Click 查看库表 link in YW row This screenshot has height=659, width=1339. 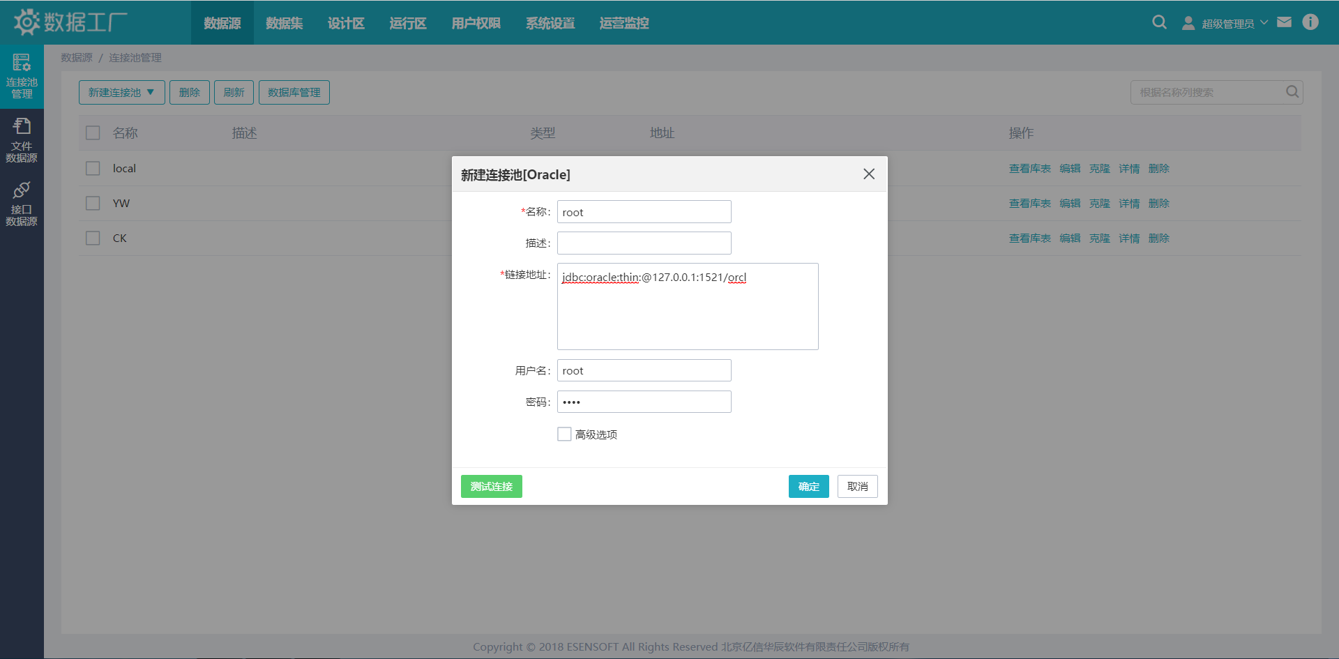pyautogui.click(x=1030, y=203)
